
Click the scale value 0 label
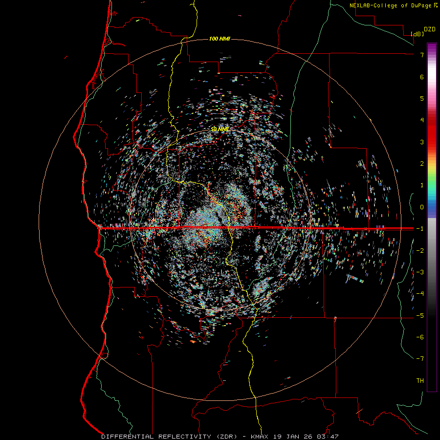pos(422,207)
